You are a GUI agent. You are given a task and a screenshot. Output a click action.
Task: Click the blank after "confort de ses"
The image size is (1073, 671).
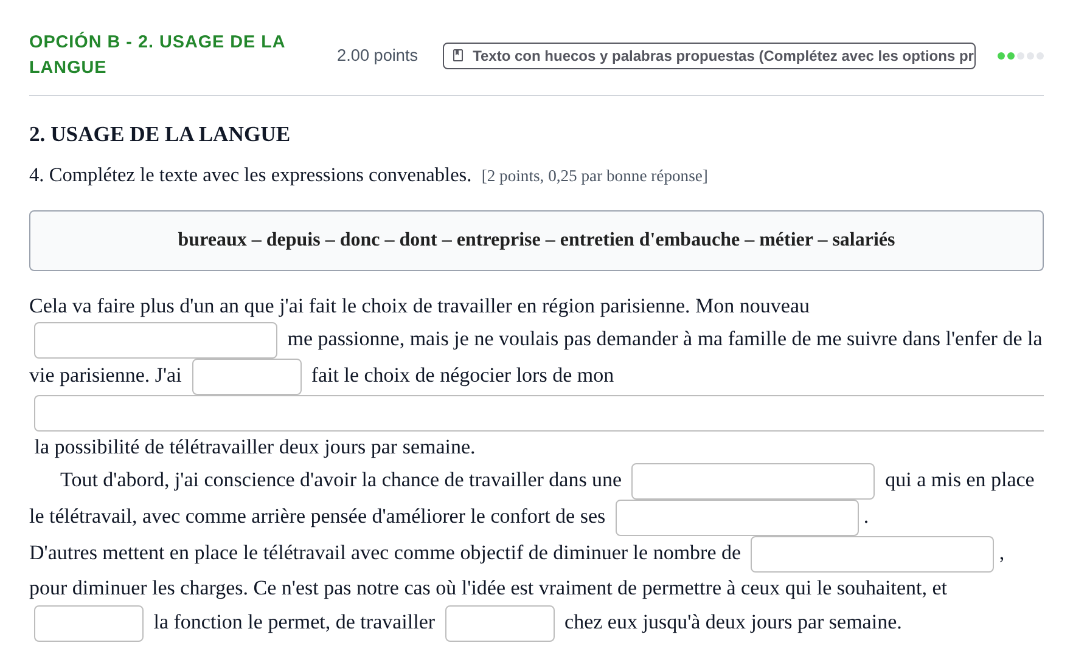tap(737, 518)
